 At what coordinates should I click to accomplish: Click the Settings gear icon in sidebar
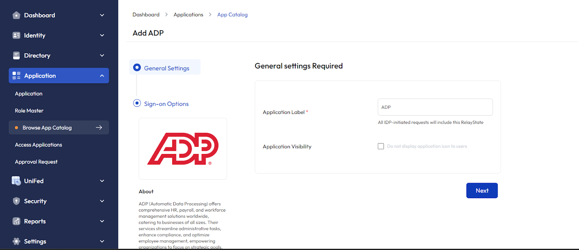click(x=16, y=241)
